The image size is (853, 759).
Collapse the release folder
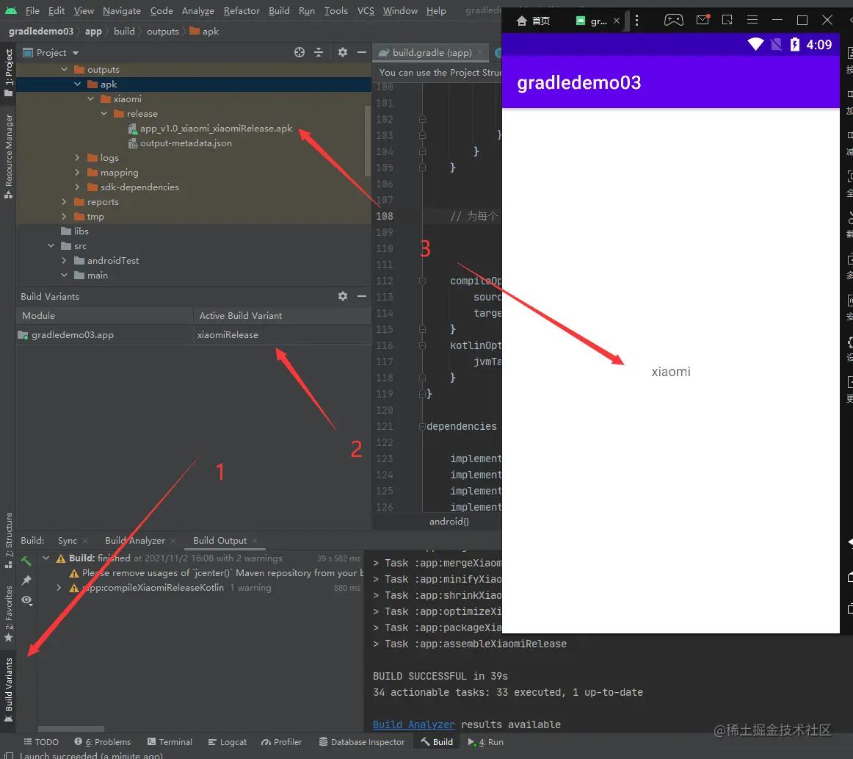pos(104,114)
